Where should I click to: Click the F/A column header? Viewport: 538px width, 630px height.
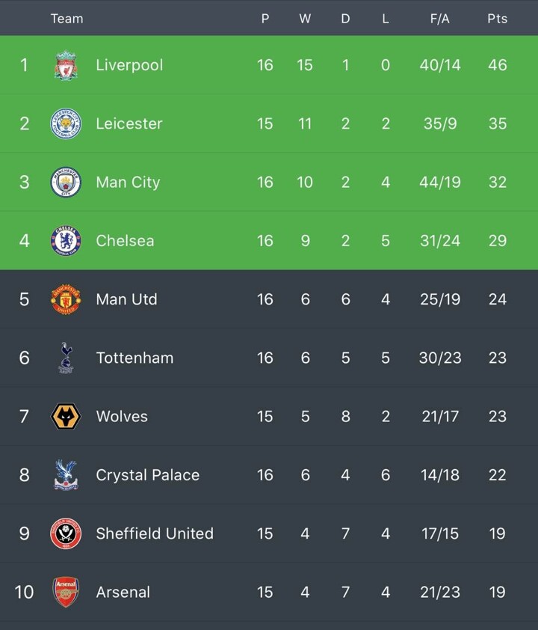pyautogui.click(x=439, y=19)
